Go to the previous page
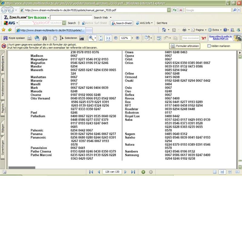Screen dimensions: 242x233 99,172
